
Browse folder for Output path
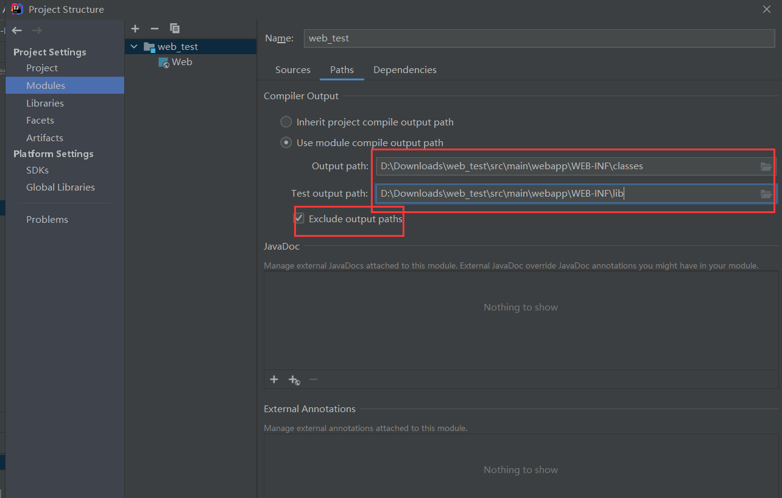tap(766, 166)
